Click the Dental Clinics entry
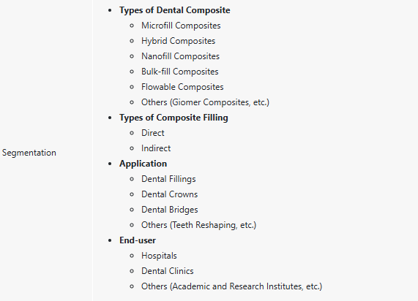Image resolution: width=418 pixels, height=301 pixels. click(x=168, y=271)
